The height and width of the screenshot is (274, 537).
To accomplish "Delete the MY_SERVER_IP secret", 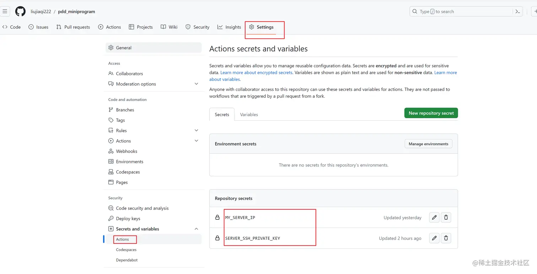I will click(x=446, y=218).
